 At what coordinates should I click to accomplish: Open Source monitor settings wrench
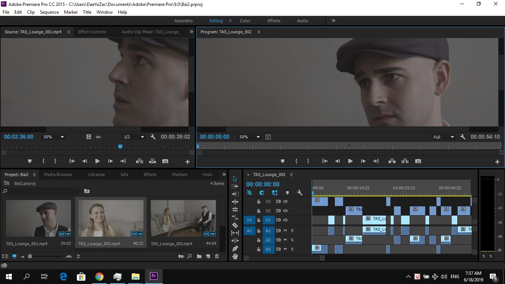pyautogui.click(x=153, y=137)
